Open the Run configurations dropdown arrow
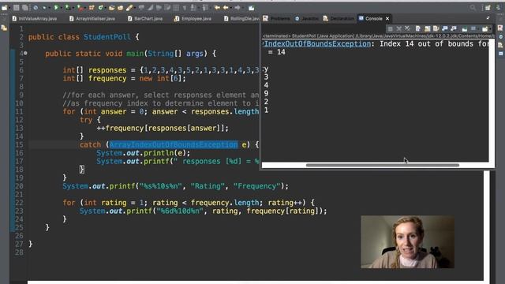The image size is (505, 284). coord(62,8)
